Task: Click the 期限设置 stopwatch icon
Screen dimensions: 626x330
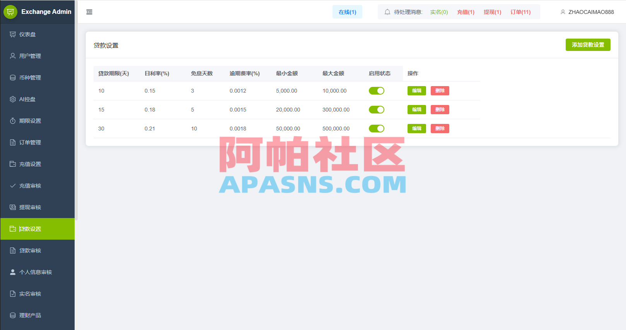Action: point(13,121)
